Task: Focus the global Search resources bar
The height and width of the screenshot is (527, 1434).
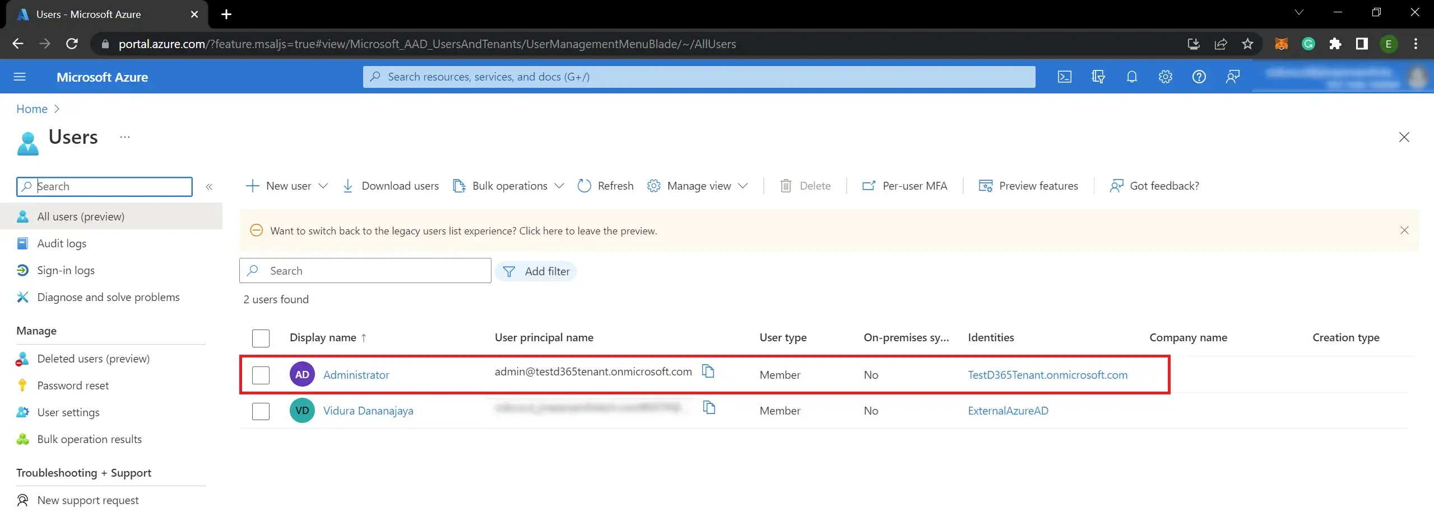Action: 699,77
